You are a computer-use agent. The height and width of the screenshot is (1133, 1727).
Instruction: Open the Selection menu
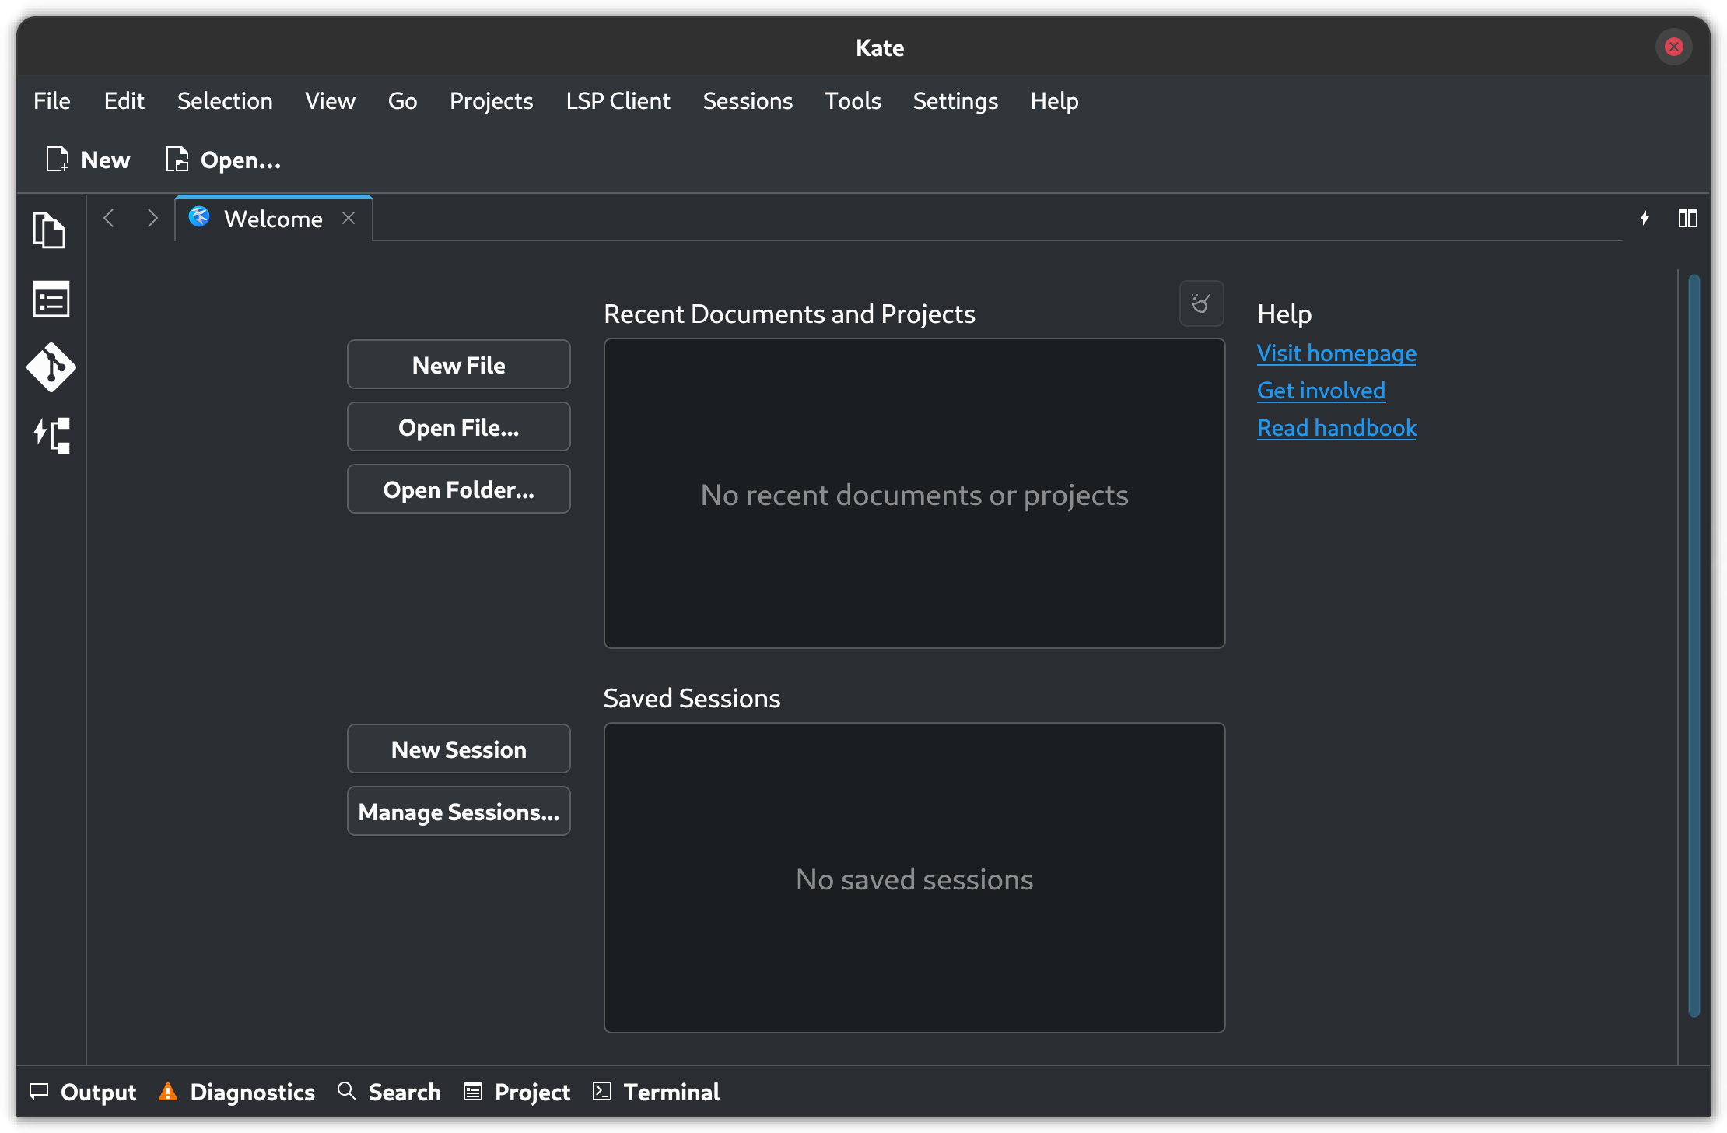[x=225, y=101]
